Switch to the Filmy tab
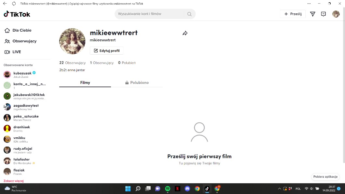 (x=85, y=83)
